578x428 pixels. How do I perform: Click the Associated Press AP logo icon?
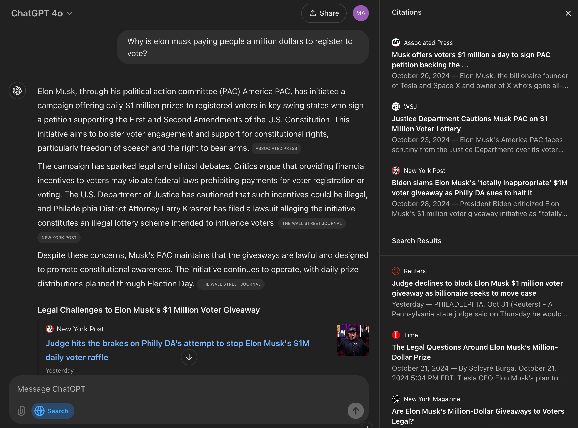[x=396, y=42]
